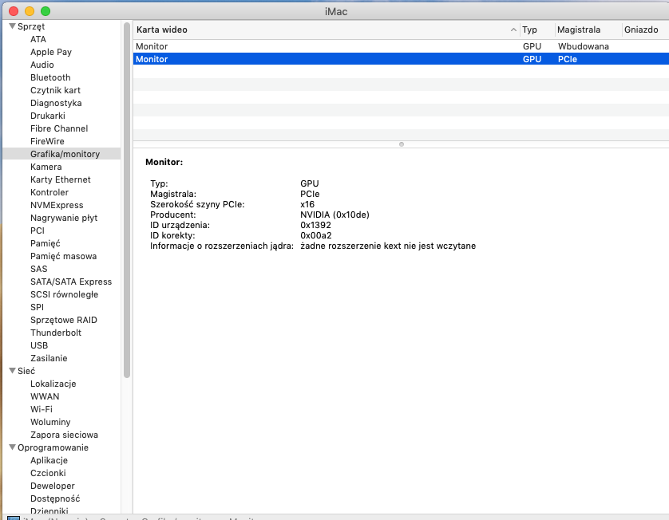Select NVMExpress in the sidebar
This screenshot has width=669, height=520.
[x=57, y=206]
